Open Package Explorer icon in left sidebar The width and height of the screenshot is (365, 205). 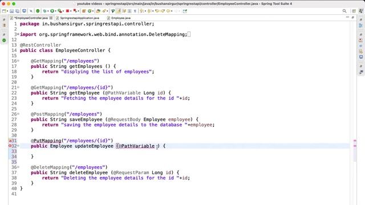tap(4, 25)
